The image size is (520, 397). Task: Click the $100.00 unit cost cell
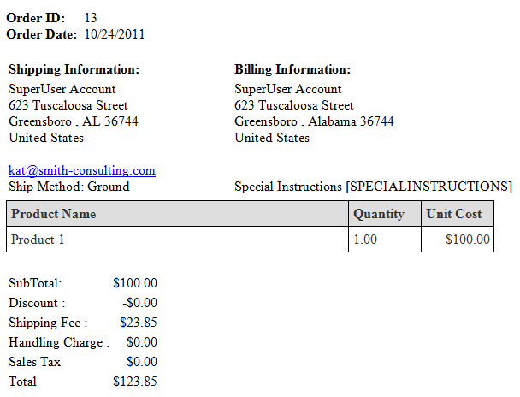pyautogui.click(x=458, y=239)
